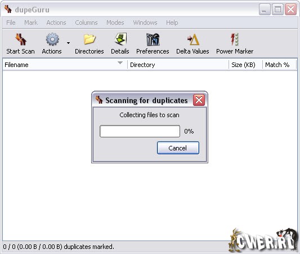Sort by the Size (KB) column
The height and width of the screenshot is (254, 300).
245,65
